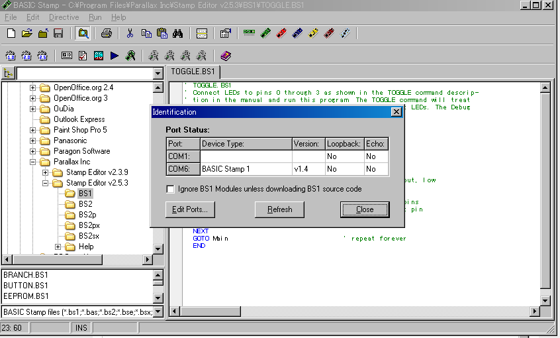Open the Help menu

click(x=118, y=17)
